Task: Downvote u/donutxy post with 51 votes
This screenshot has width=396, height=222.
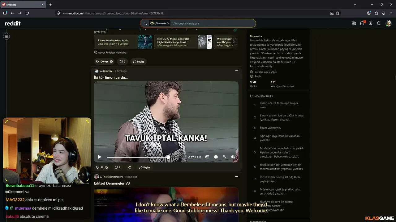Action: click(106, 167)
